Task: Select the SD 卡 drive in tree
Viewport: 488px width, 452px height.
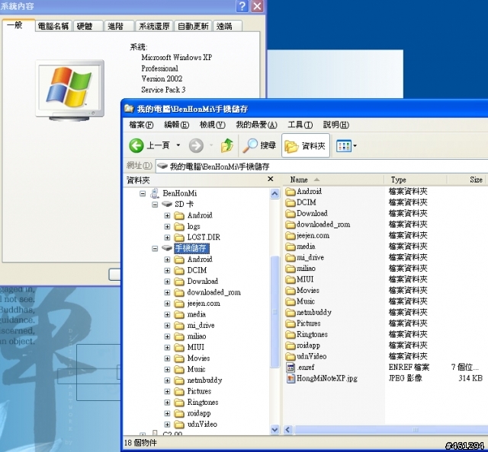Action: (184, 205)
